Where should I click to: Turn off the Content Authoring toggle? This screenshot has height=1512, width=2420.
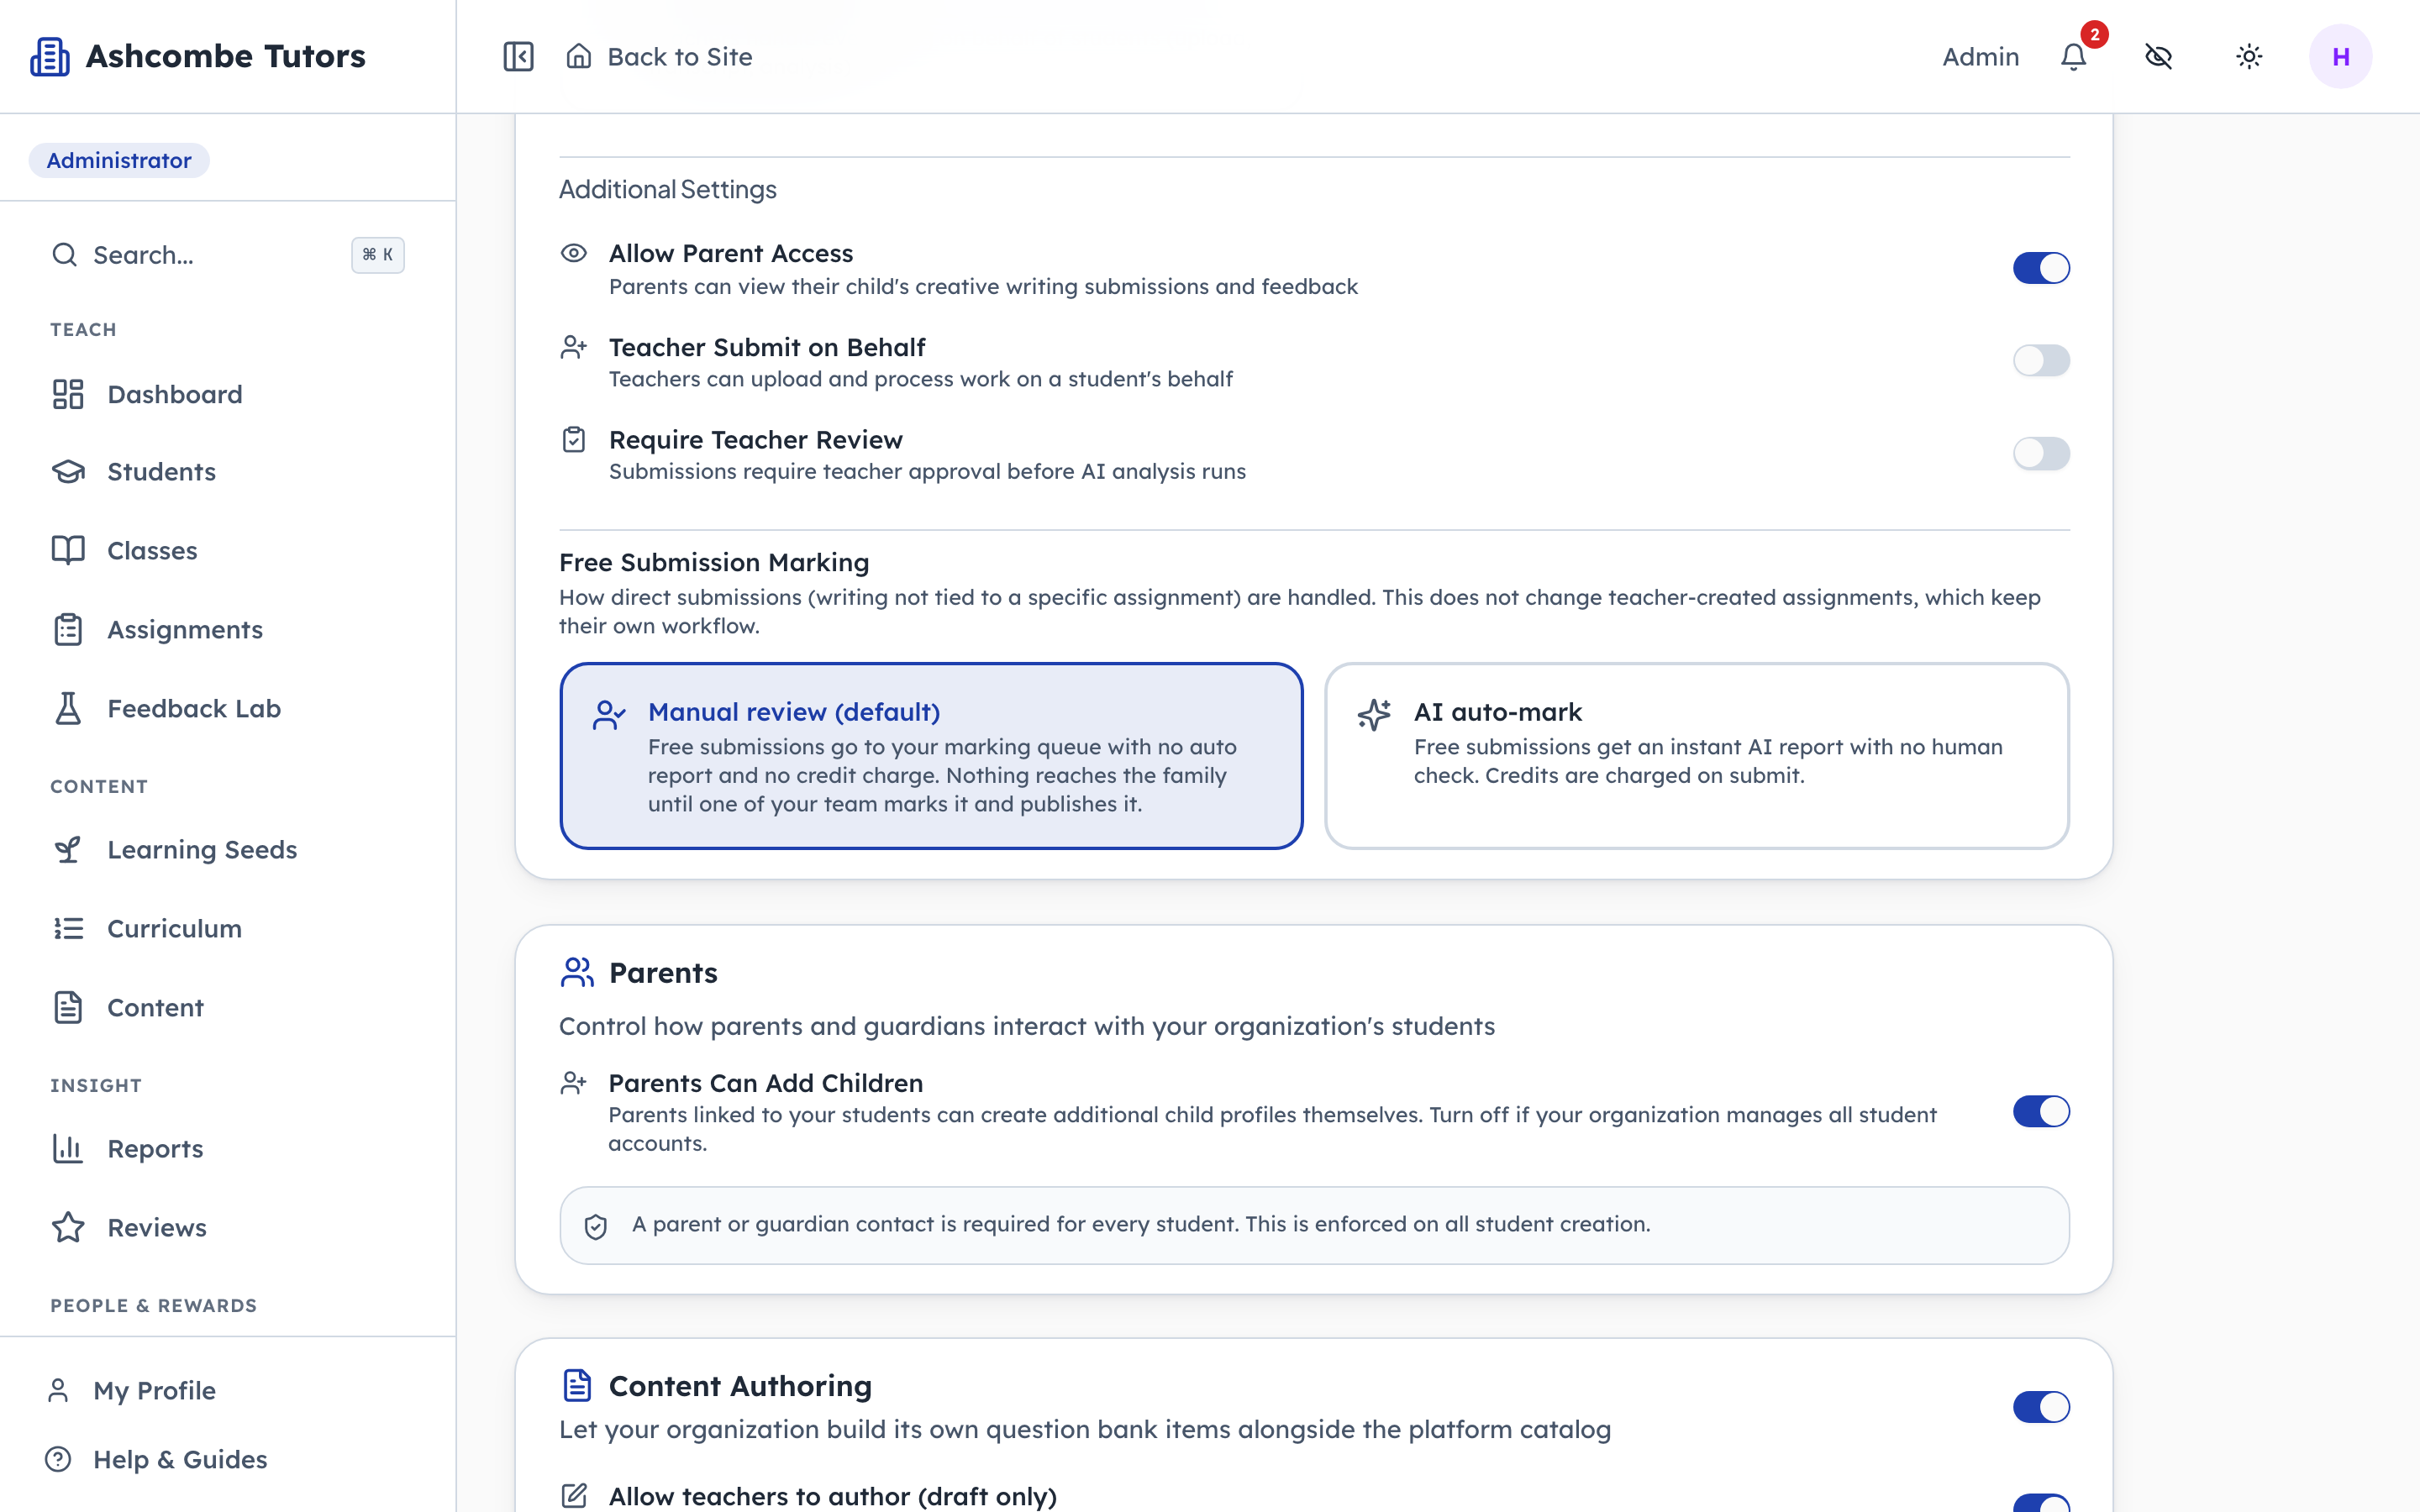coord(2041,1407)
